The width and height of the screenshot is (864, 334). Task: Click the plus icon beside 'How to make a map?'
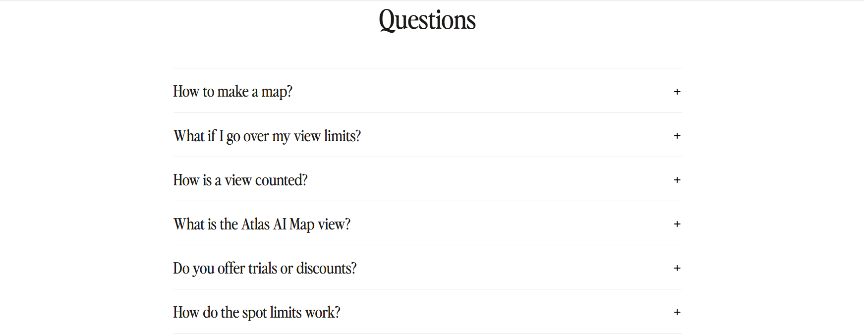click(677, 92)
